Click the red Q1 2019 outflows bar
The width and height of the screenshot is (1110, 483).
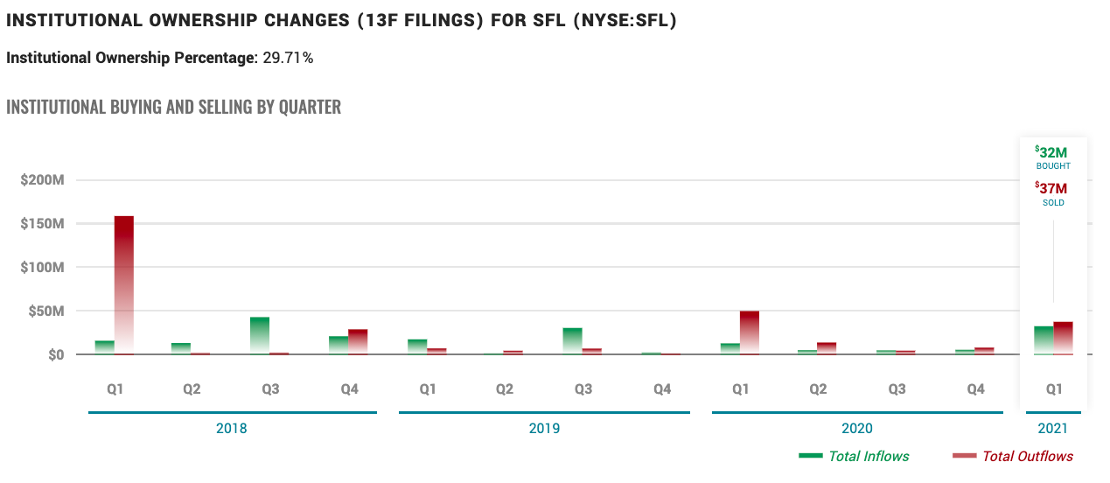click(436, 352)
